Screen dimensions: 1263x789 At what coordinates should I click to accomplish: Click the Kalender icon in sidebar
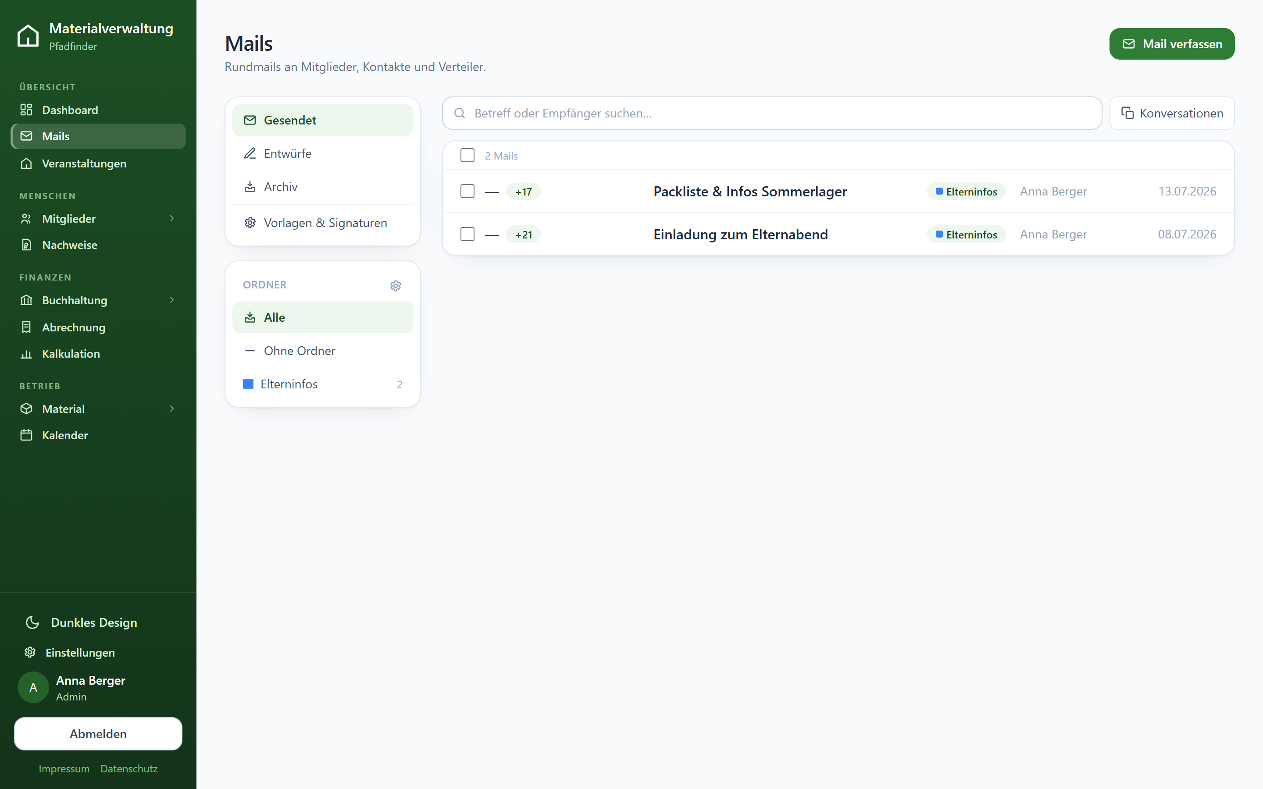[x=26, y=435]
